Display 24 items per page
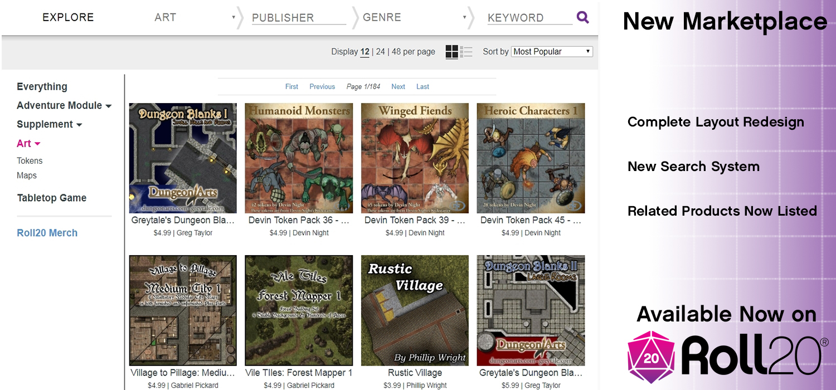This screenshot has width=836, height=390. (381, 51)
